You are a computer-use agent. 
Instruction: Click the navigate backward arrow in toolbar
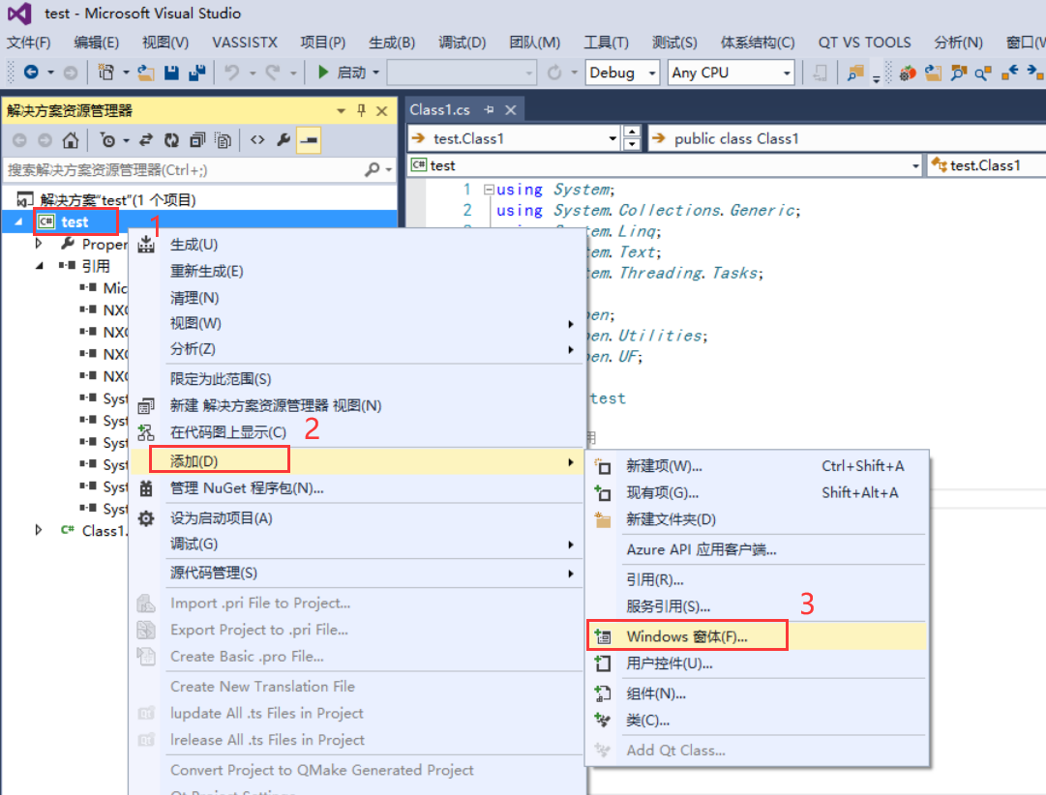click(x=31, y=72)
